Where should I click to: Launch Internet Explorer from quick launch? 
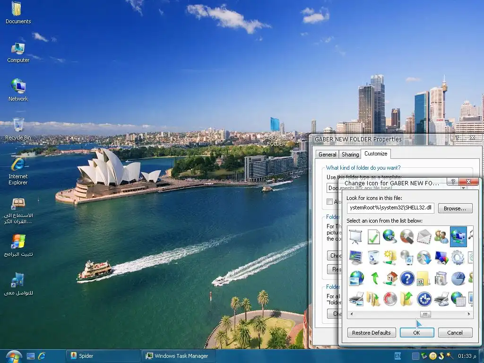tap(42, 356)
